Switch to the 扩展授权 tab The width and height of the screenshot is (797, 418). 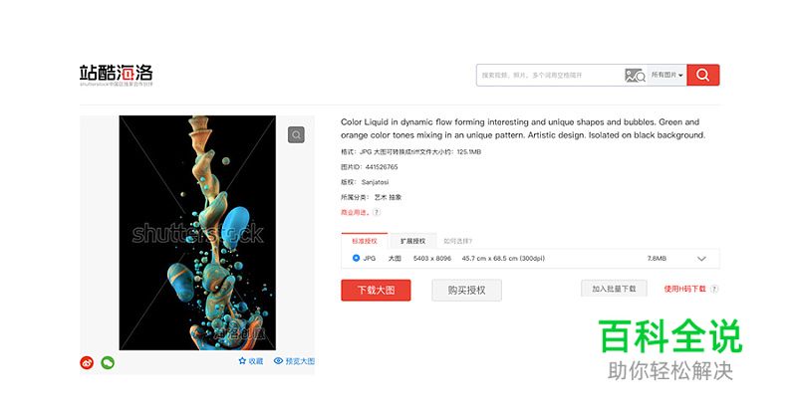tap(412, 241)
